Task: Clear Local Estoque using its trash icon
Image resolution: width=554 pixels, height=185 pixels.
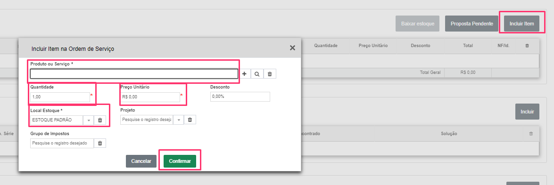Action: pyautogui.click(x=99, y=120)
